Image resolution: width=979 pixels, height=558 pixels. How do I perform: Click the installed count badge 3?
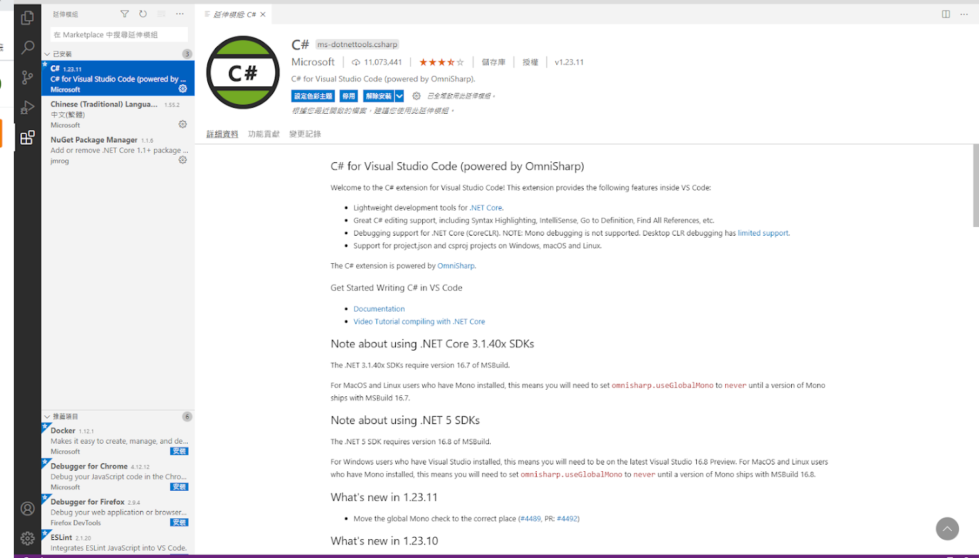click(187, 54)
